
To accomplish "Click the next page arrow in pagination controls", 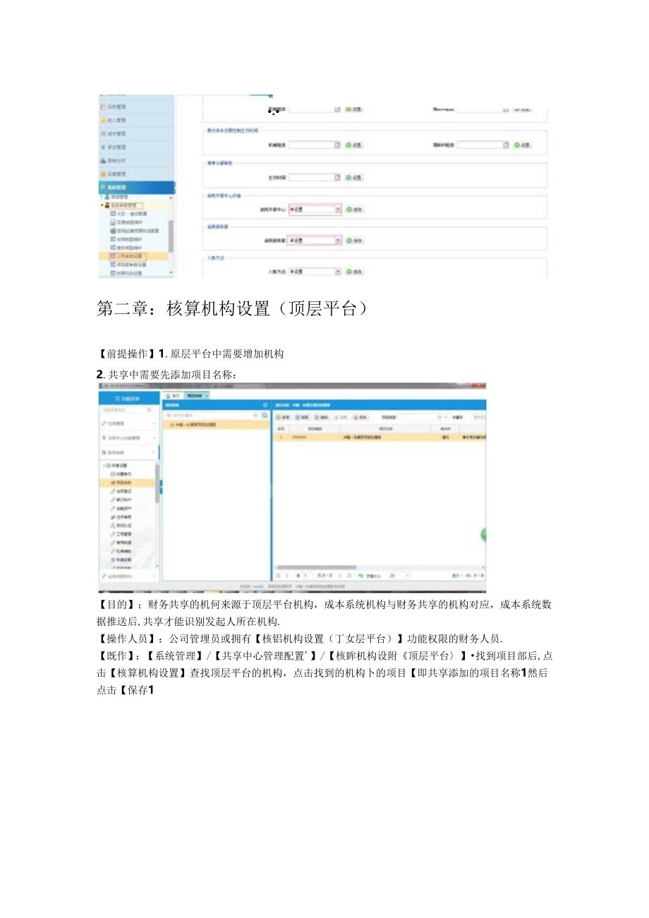I will point(339,574).
